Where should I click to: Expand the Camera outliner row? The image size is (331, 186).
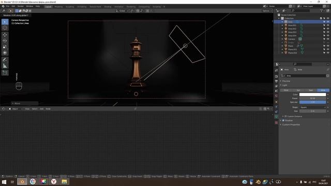[282, 39]
